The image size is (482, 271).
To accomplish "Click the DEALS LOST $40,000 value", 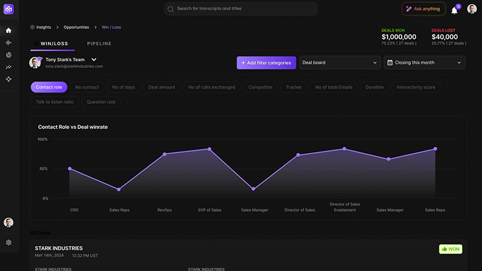I will click(x=444, y=37).
